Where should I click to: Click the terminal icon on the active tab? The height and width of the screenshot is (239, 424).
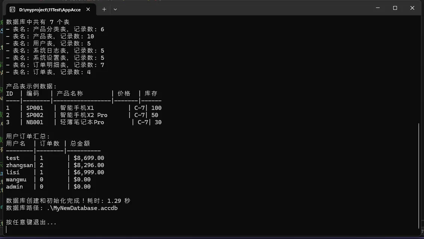coord(12,9)
